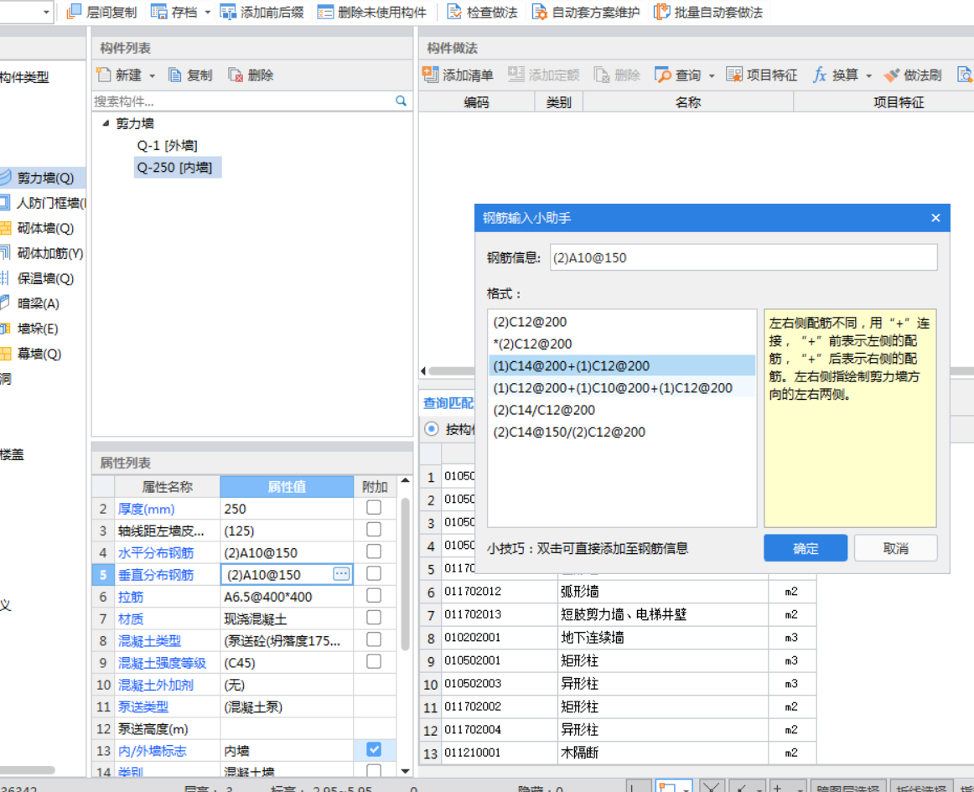
Task: Click the 存档 save icon
Action: click(x=159, y=12)
